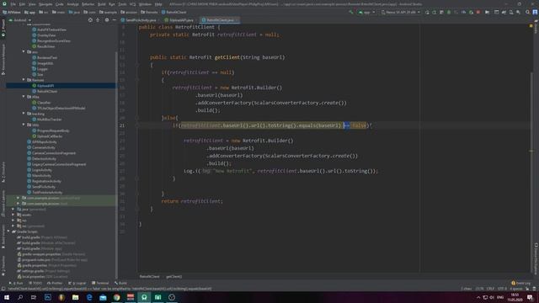Open the Code menu

60,4
